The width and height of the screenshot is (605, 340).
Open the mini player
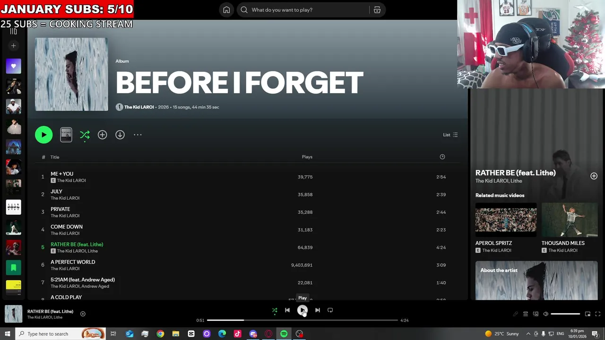[x=588, y=314]
